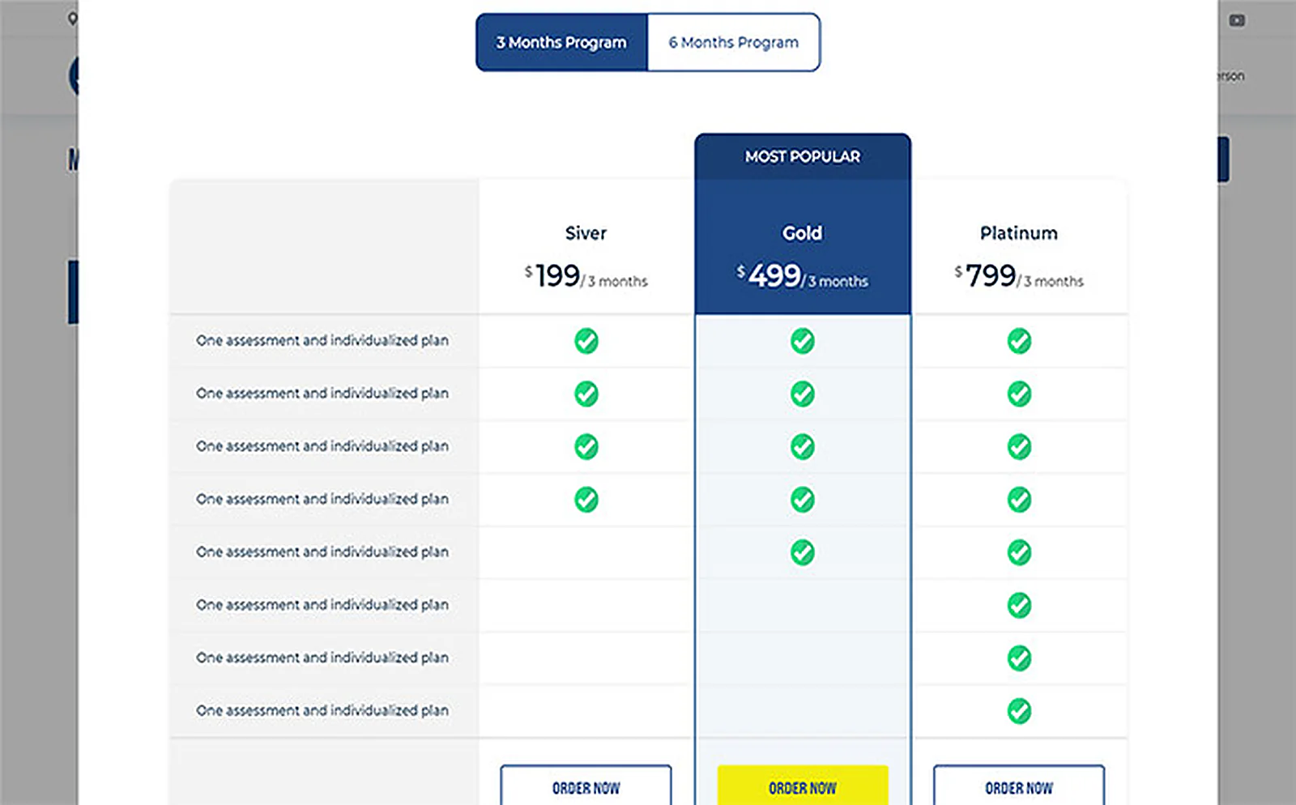Click the bottom-row check mark in Platinum column
This screenshot has height=805, width=1296.
click(1019, 711)
